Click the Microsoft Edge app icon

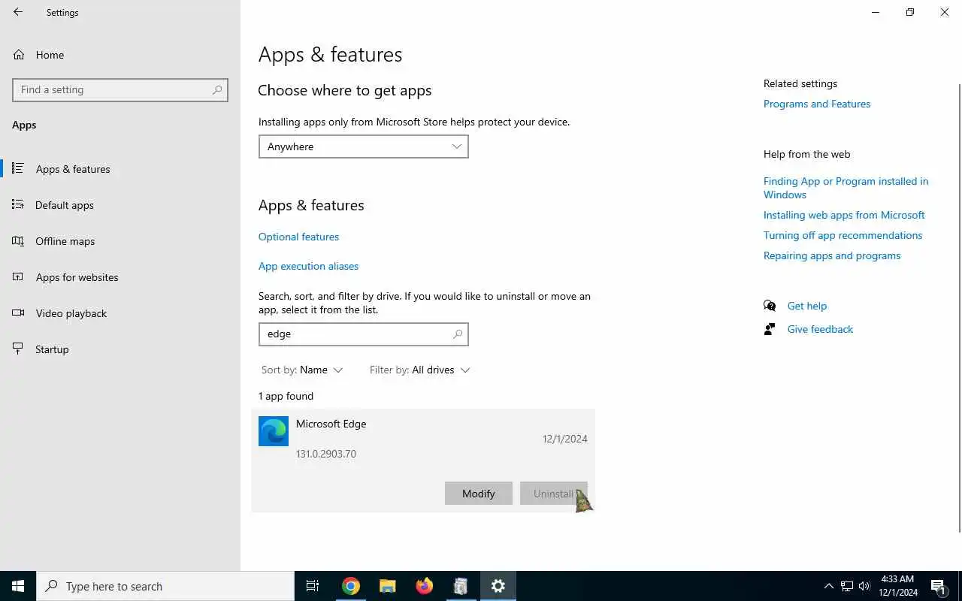[274, 431]
